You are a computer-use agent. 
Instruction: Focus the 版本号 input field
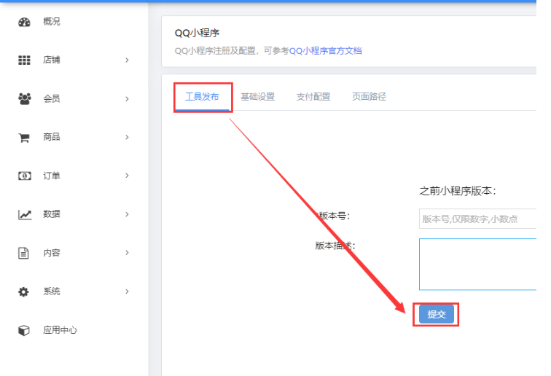coord(477,219)
